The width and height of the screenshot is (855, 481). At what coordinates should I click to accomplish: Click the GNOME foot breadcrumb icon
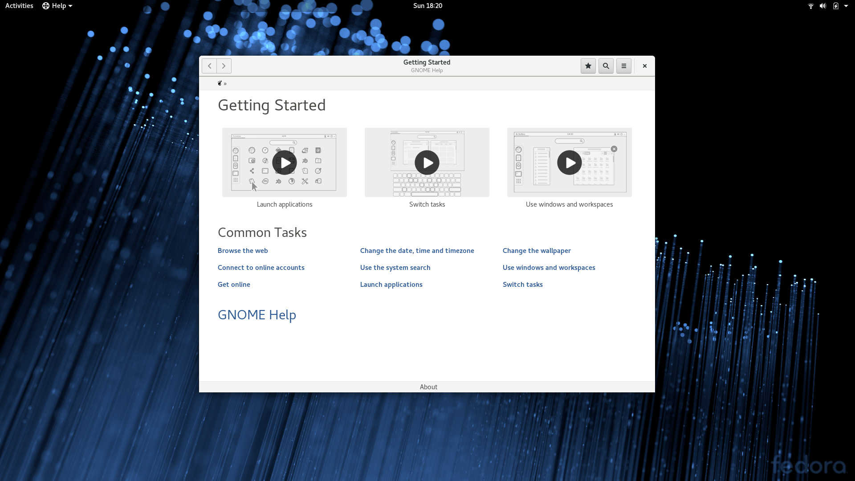[x=220, y=83]
